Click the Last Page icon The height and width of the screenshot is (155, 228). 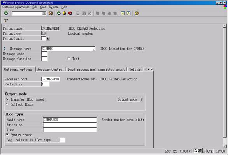click(115, 13)
